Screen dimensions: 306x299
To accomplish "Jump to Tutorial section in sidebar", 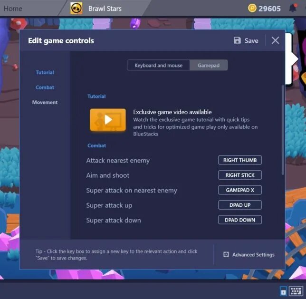I will (45, 72).
